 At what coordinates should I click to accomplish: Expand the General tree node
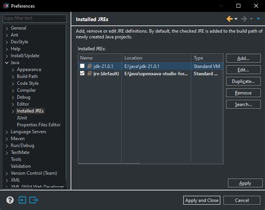click(x=7, y=28)
